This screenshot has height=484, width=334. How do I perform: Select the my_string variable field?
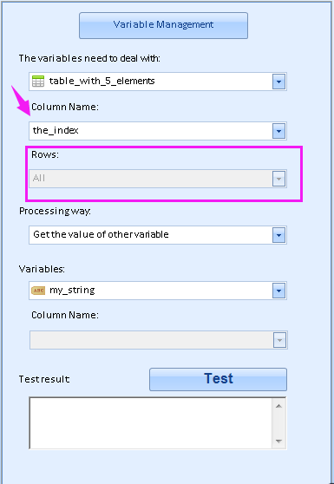158,291
